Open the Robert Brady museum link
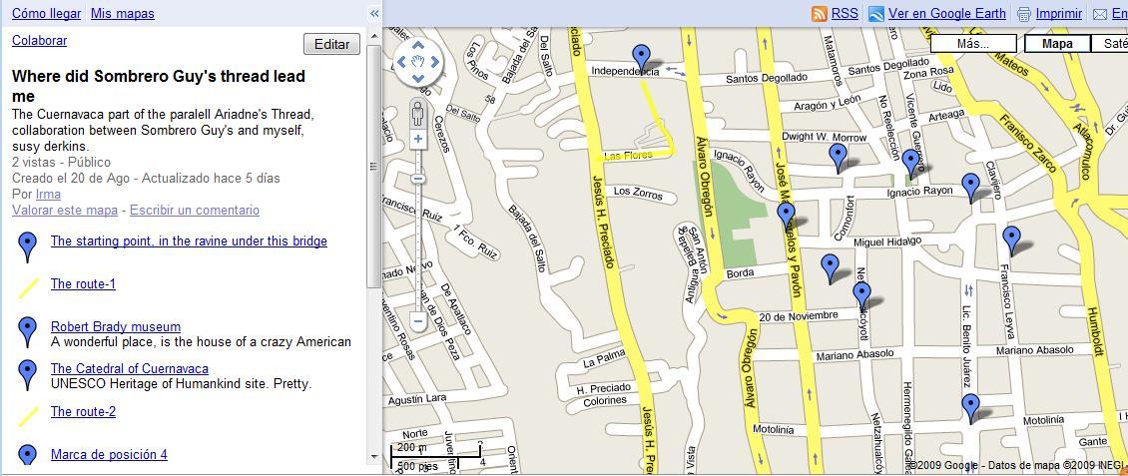Screen dimensions: 1128x476 coord(116,326)
